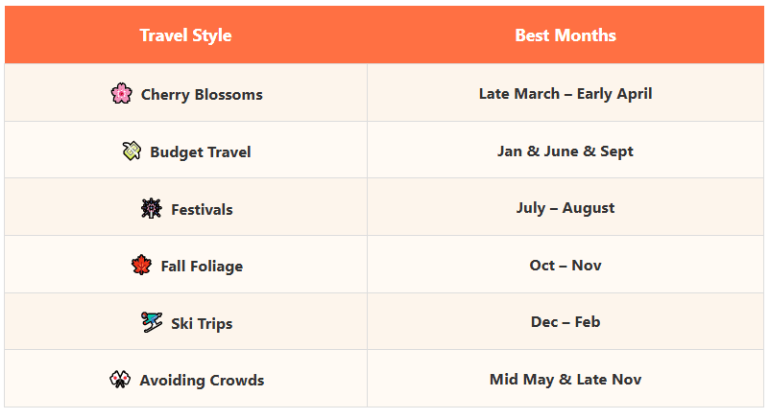Select the Travel Style column header
The image size is (770, 419).
pos(185,35)
